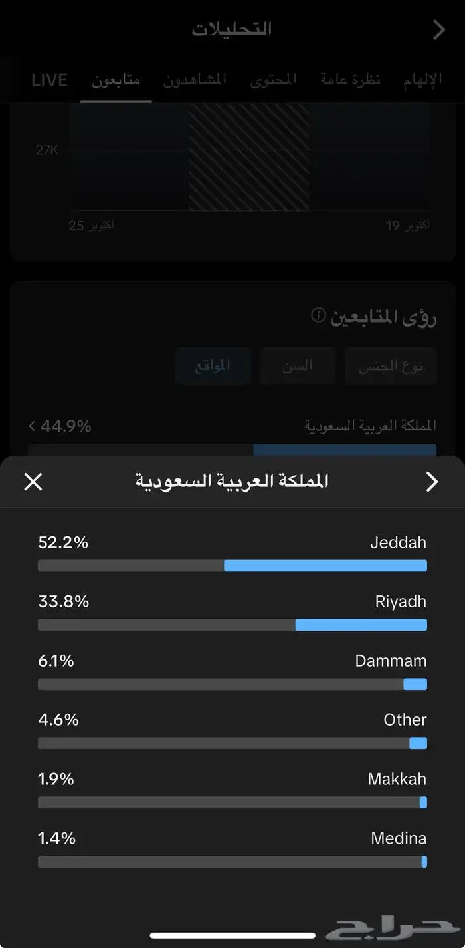Open Saudi Arabia breakdown via 44.9% chevron

point(31,426)
